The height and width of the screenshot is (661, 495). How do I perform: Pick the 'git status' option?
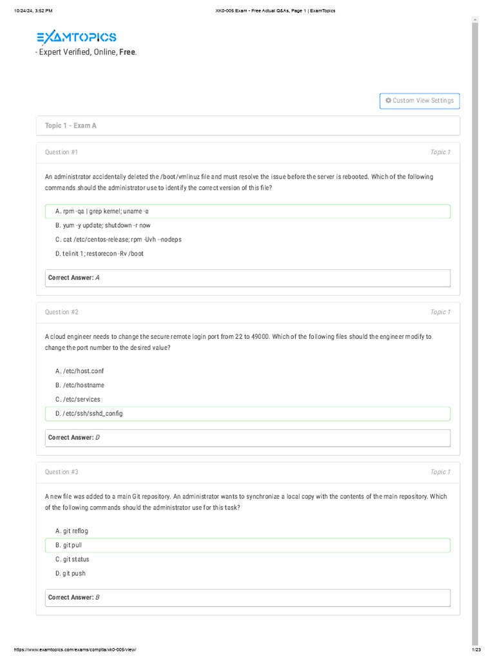coord(72,560)
